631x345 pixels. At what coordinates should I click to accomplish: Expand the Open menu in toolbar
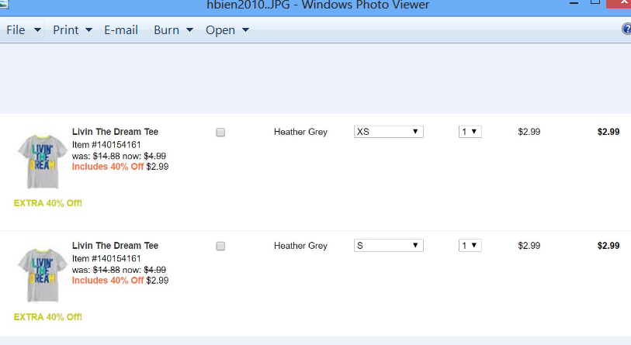click(x=227, y=30)
